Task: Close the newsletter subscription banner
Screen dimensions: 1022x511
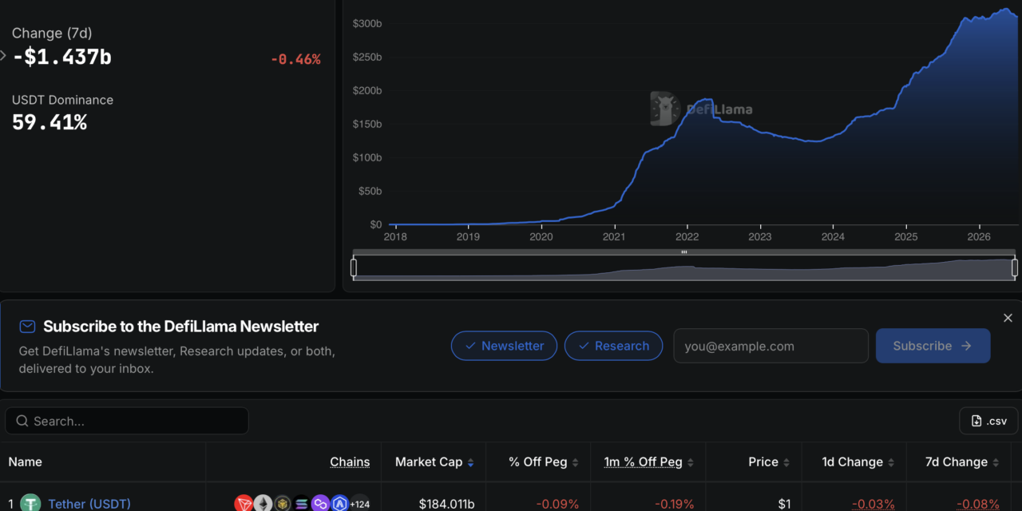Action: (1008, 318)
